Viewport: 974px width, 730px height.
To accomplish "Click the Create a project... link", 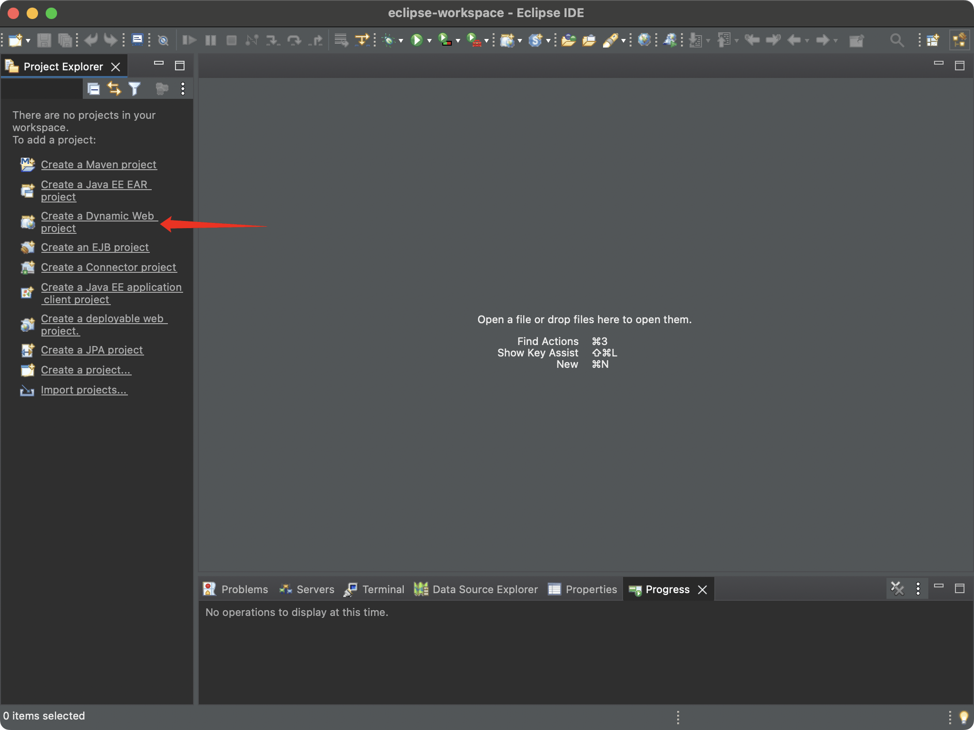I will [x=86, y=370].
